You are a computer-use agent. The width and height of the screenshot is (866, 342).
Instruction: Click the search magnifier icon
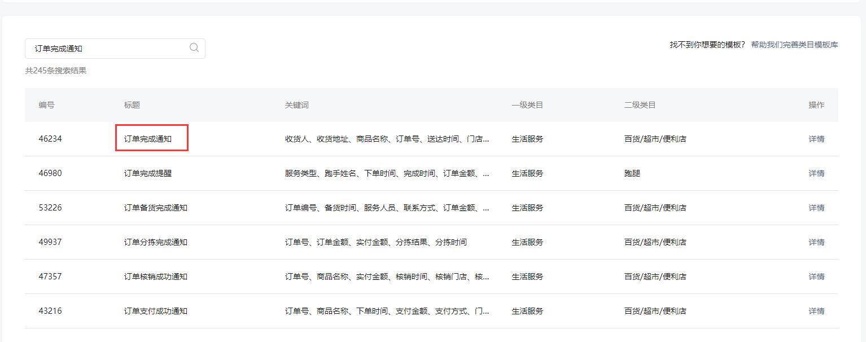pos(194,48)
